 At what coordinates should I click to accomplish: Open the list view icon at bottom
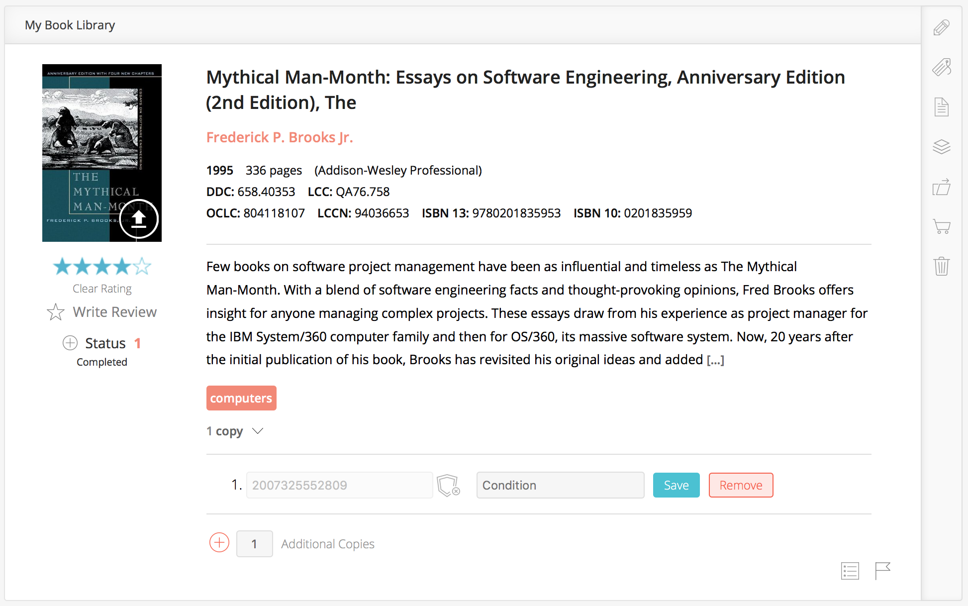850,571
